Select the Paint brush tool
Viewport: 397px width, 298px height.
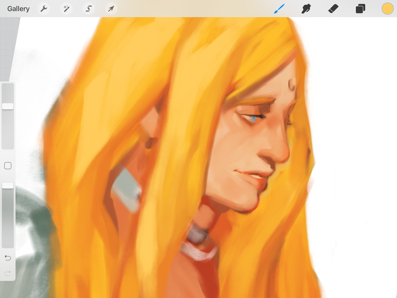click(279, 9)
